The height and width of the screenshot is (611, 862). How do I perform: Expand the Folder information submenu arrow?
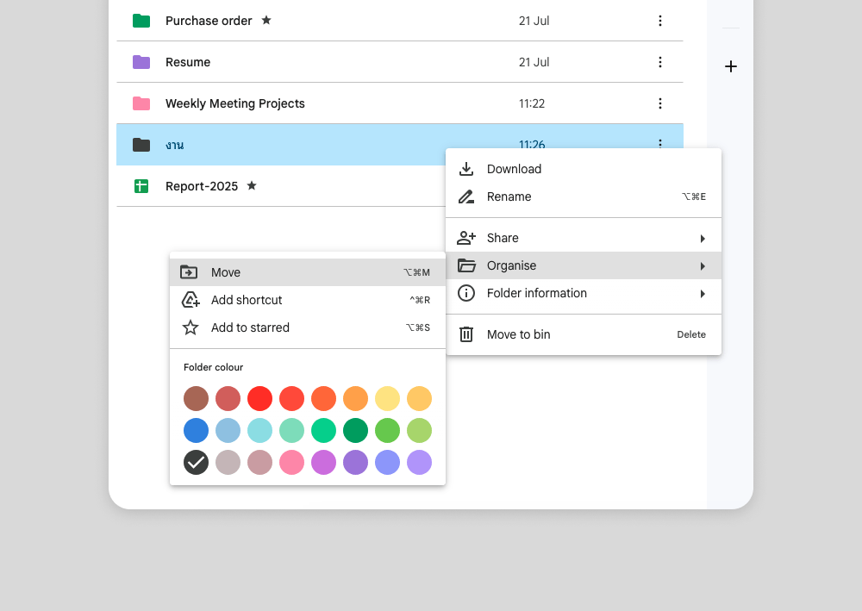click(703, 294)
